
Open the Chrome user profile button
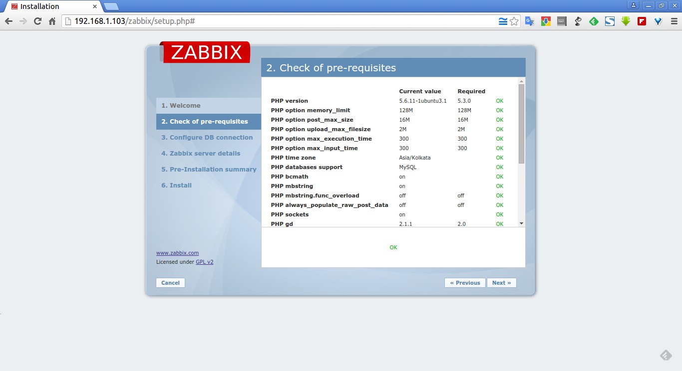634,5
